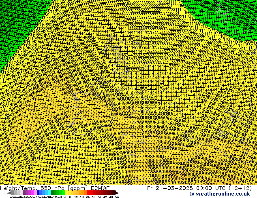Click the 'Height/Temp. 850 hPa [gdpm] ECMWF' title
This screenshot has height=198, width=257.
[x=55, y=188]
